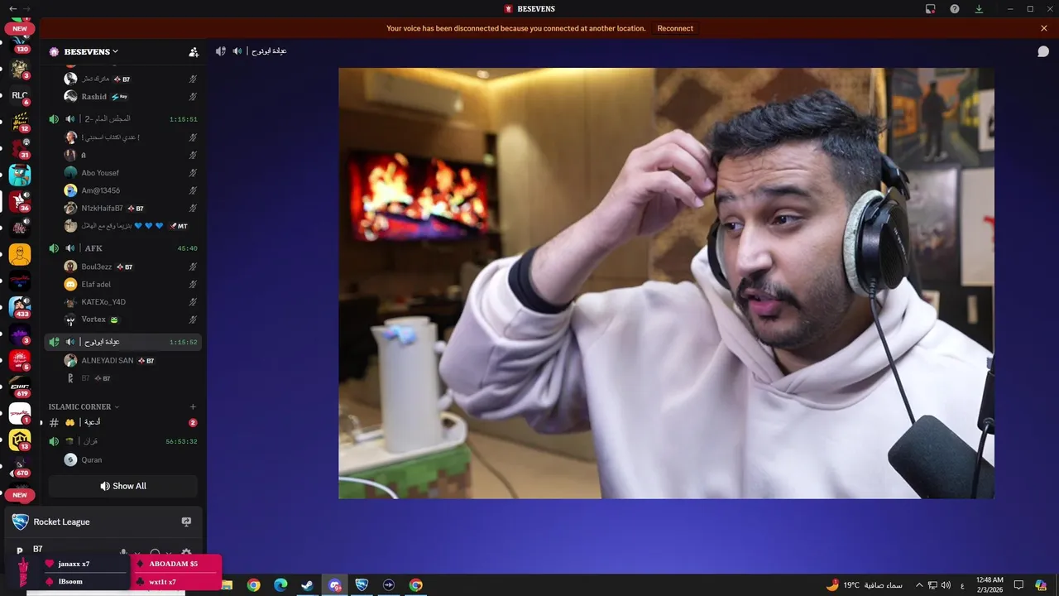Click the download update arrow icon

point(979,9)
